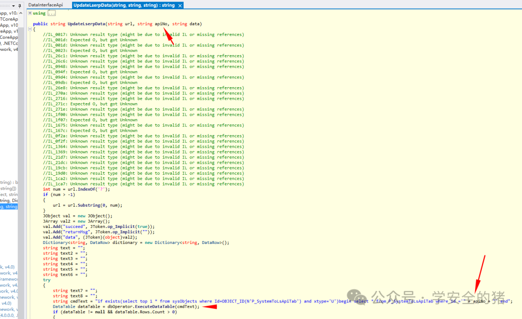Screen dimensions: 522x319
Task: Expand the collapsed using block
Action: [30, 13]
